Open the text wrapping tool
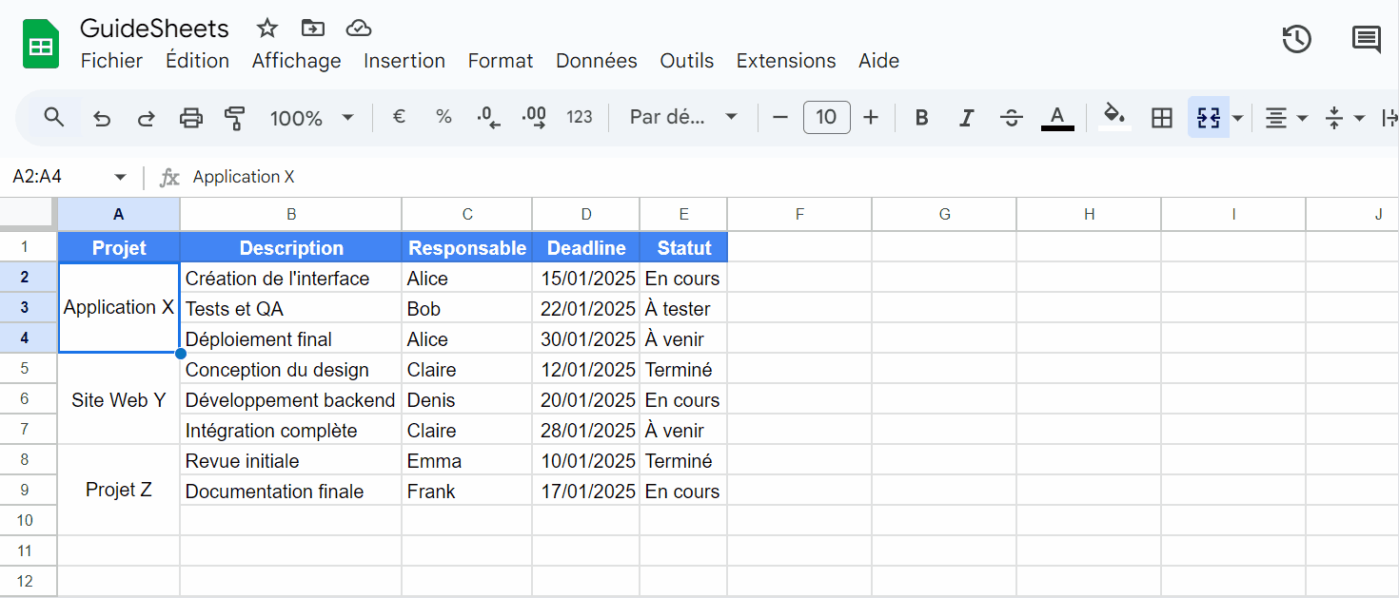1399x598 pixels. [x=1389, y=118]
